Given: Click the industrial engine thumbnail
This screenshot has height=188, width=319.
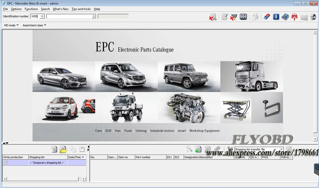Looking at the screenshot, I should [x=189, y=108].
